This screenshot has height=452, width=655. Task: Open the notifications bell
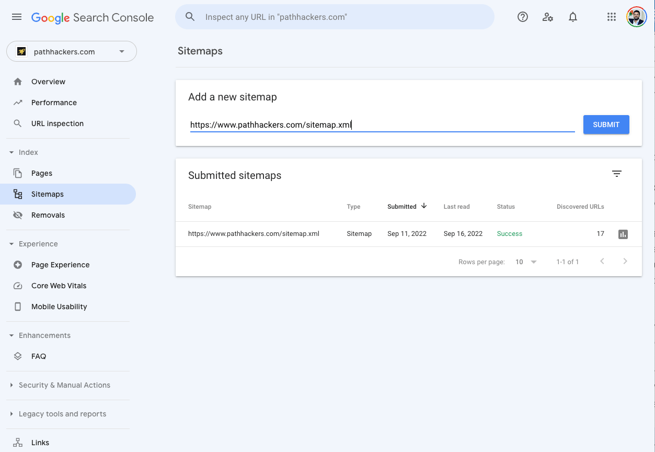[x=573, y=17]
